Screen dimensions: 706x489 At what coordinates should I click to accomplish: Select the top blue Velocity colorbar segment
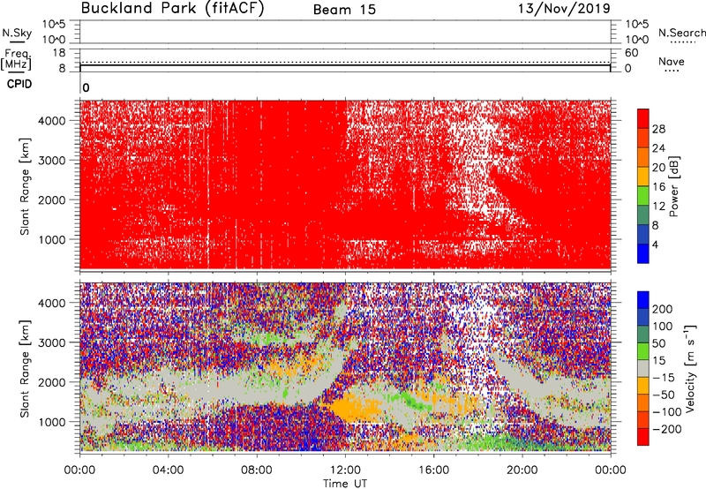tap(643, 300)
